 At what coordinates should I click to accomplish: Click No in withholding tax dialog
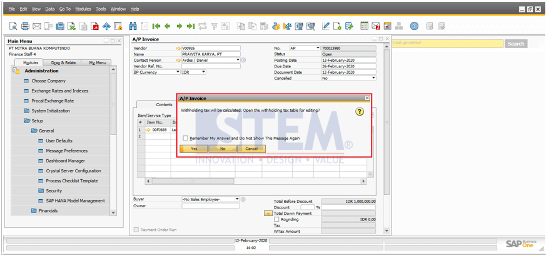coord(223,149)
